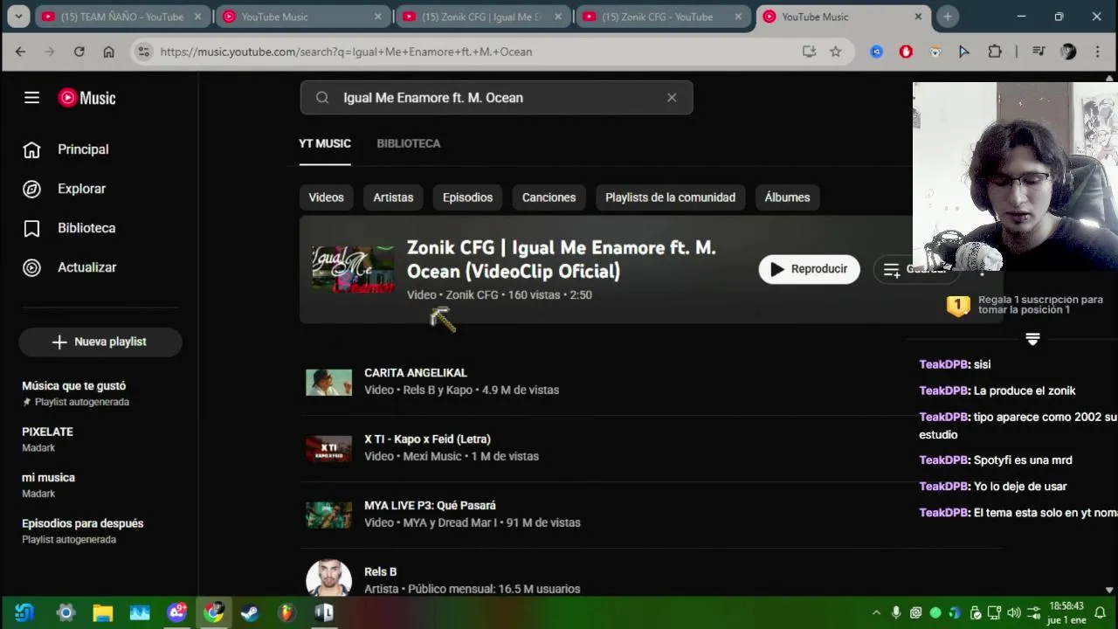The height and width of the screenshot is (629, 1118).
Task: Open volume control in system tray
Action: point(1013,612)
